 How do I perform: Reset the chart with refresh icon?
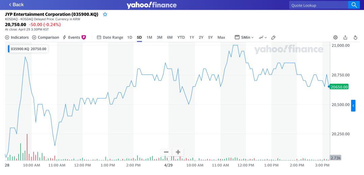click(x=355, y=37)
